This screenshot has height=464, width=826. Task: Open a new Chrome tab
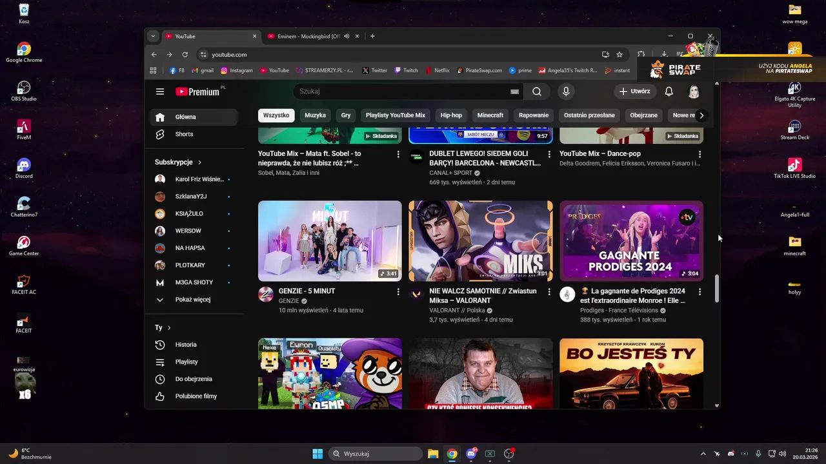click(x=372, y=36)
